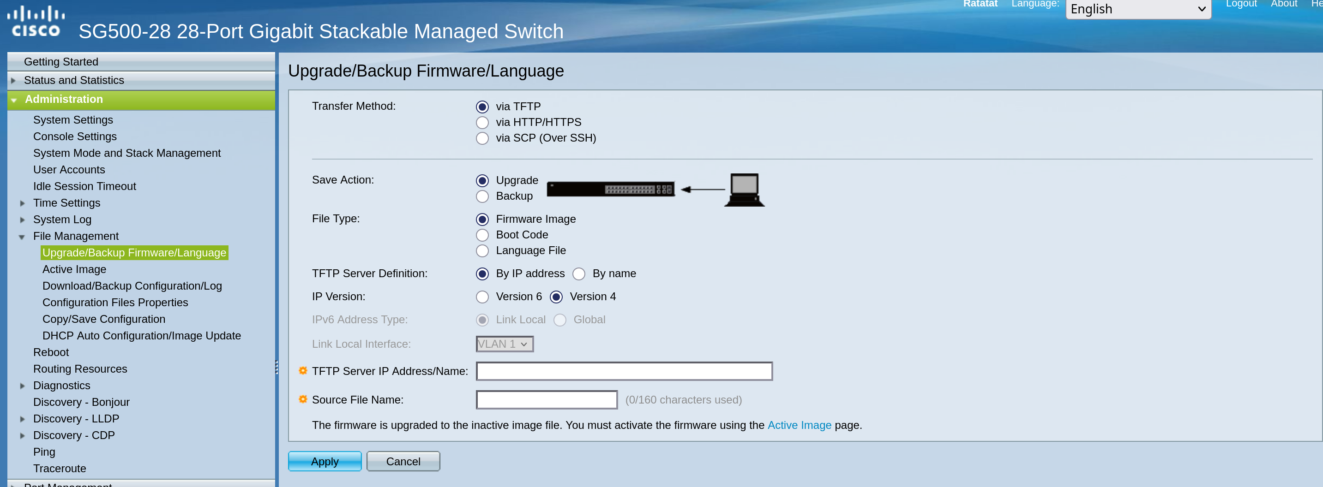1323x487 pixels.
Task: Click the TFTP Server IP Address/Name field
Action: (624, 371)
